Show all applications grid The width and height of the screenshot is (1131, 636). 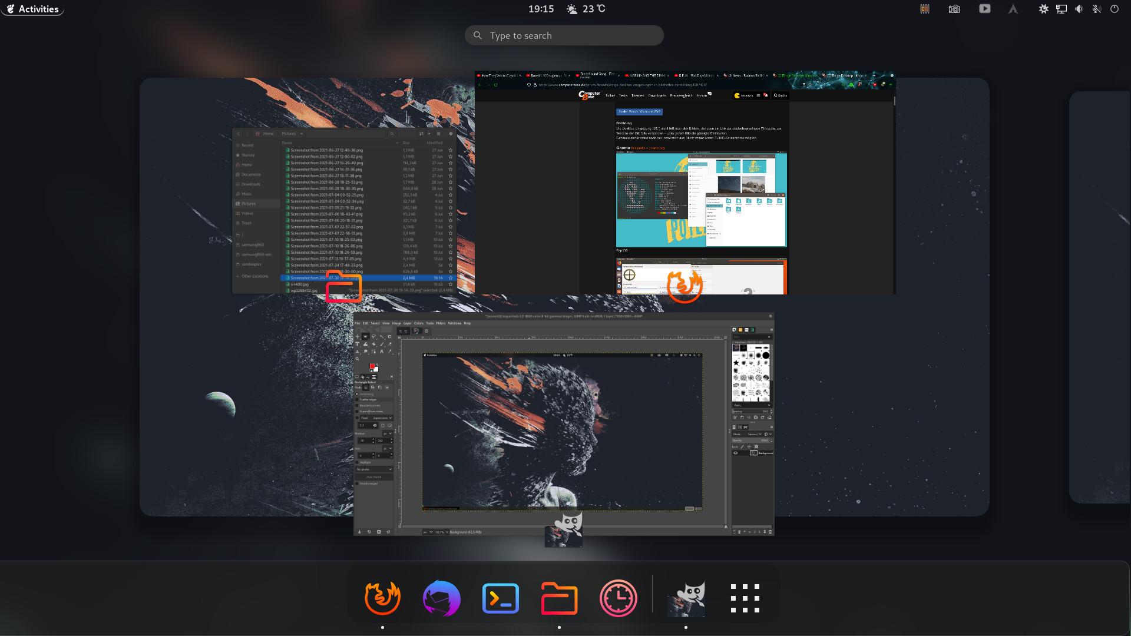(745, 598)
